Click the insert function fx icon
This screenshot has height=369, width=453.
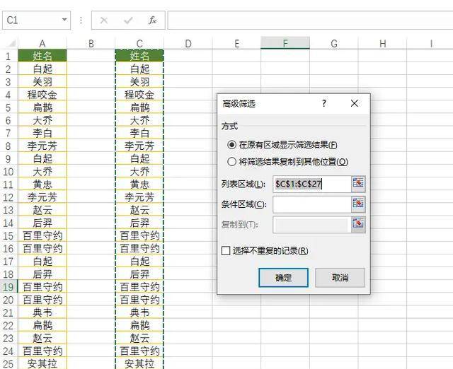coord(152,20)
